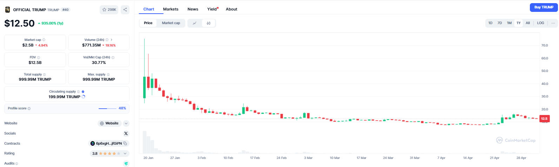Click the 20 Jan first candlestick
This screenshot has width=559, height=167.
[144, 87]
